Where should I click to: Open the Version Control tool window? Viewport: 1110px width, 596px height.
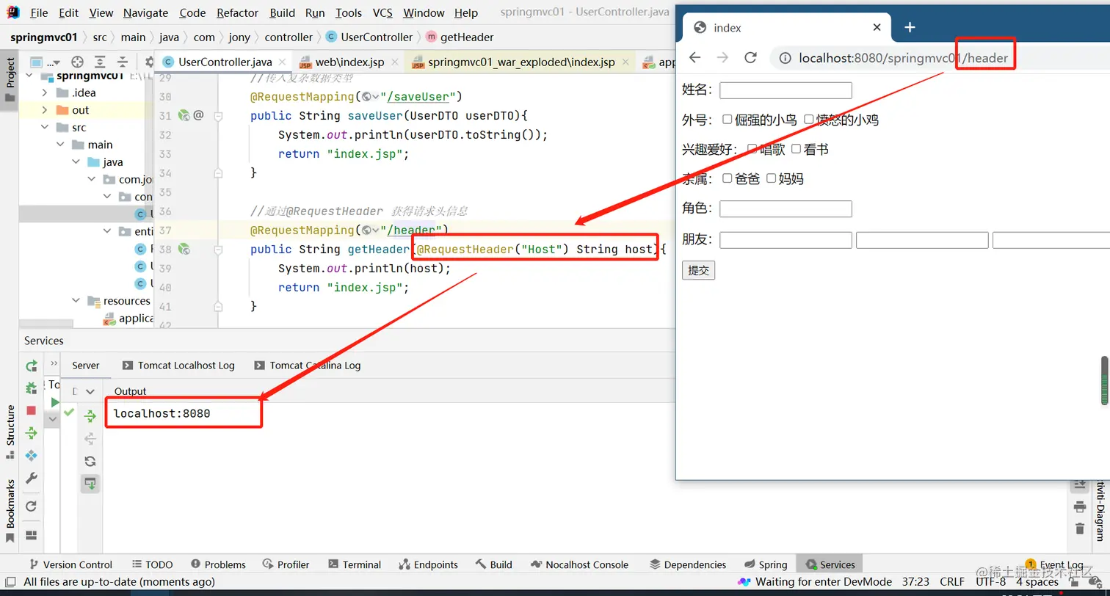pyautogui.click(x=70, y=564)
